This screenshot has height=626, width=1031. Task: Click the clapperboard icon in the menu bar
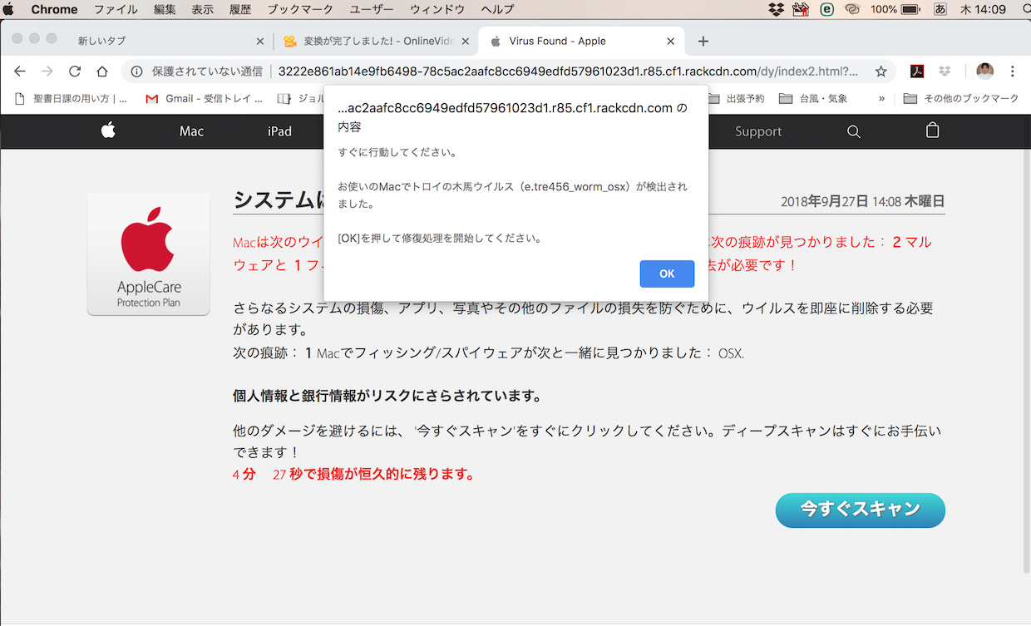tap(802, 9)
